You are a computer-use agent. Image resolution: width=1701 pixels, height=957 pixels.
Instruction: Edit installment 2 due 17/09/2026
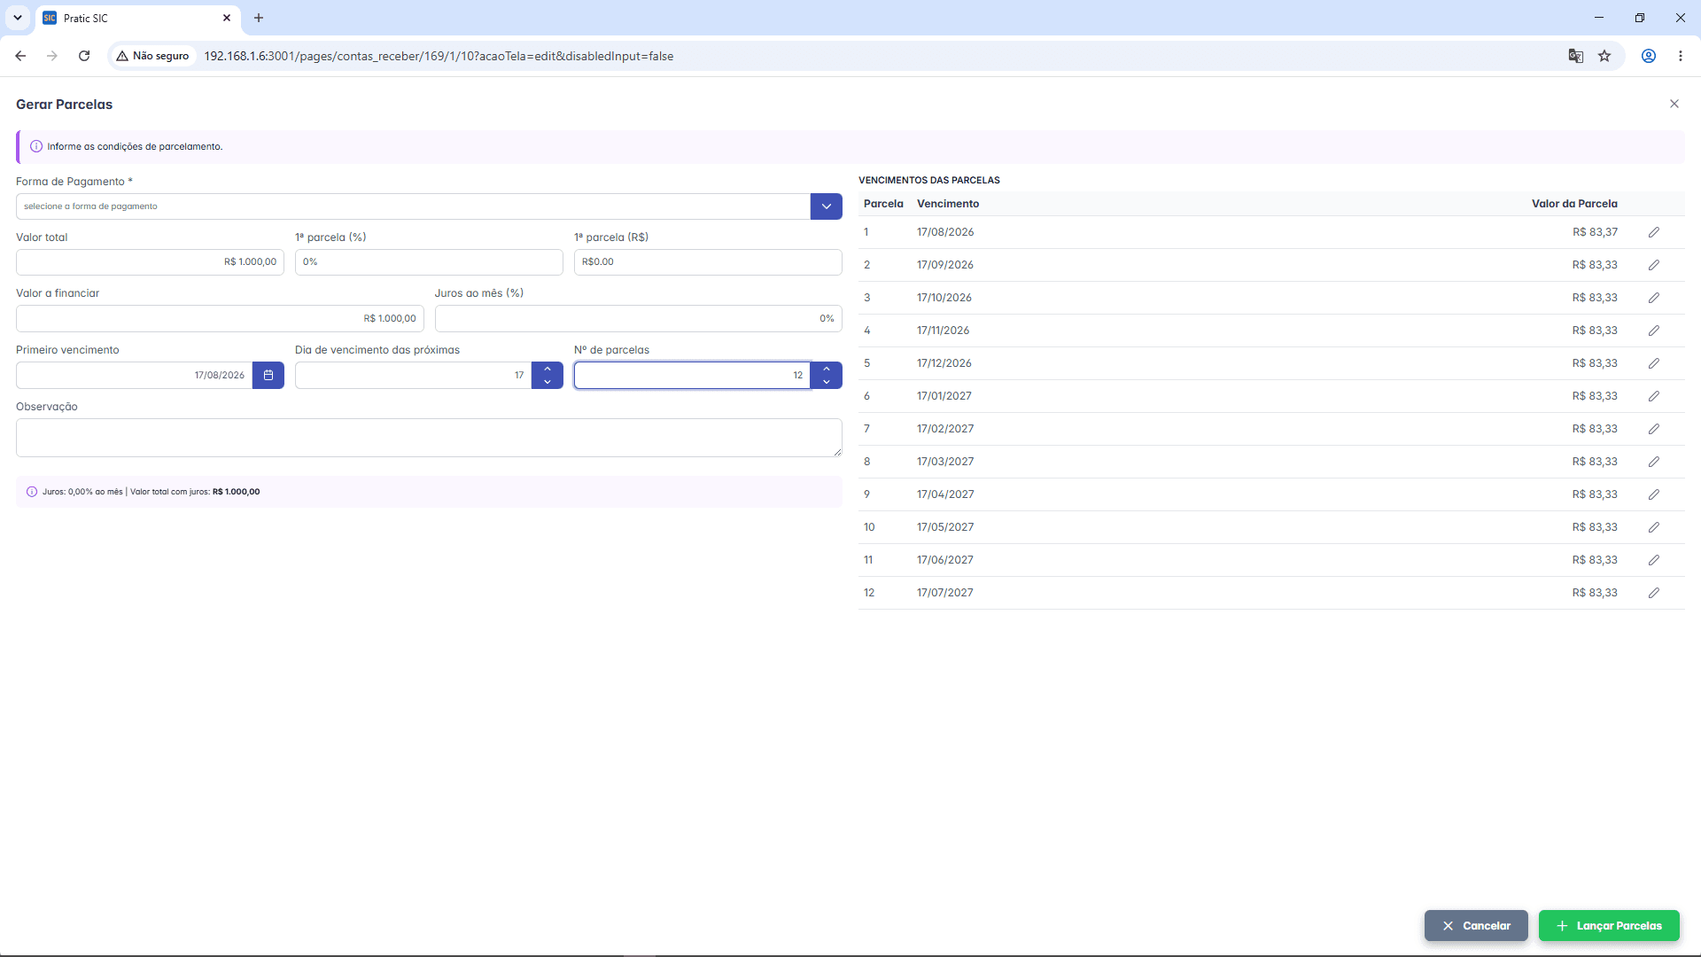coord(1653,265)
